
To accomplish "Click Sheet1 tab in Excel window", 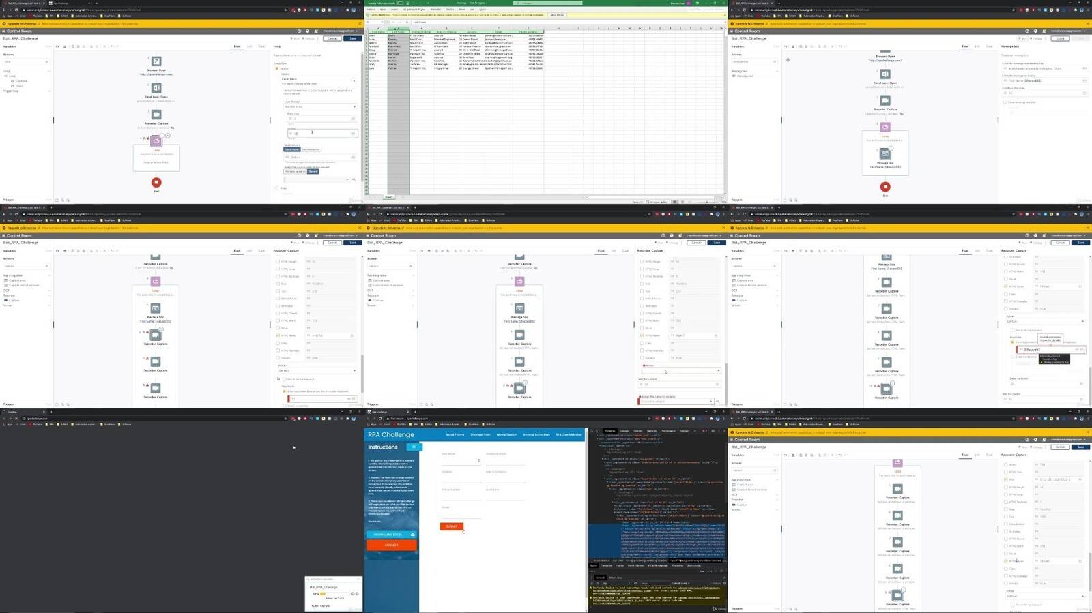I will (389, 197).
